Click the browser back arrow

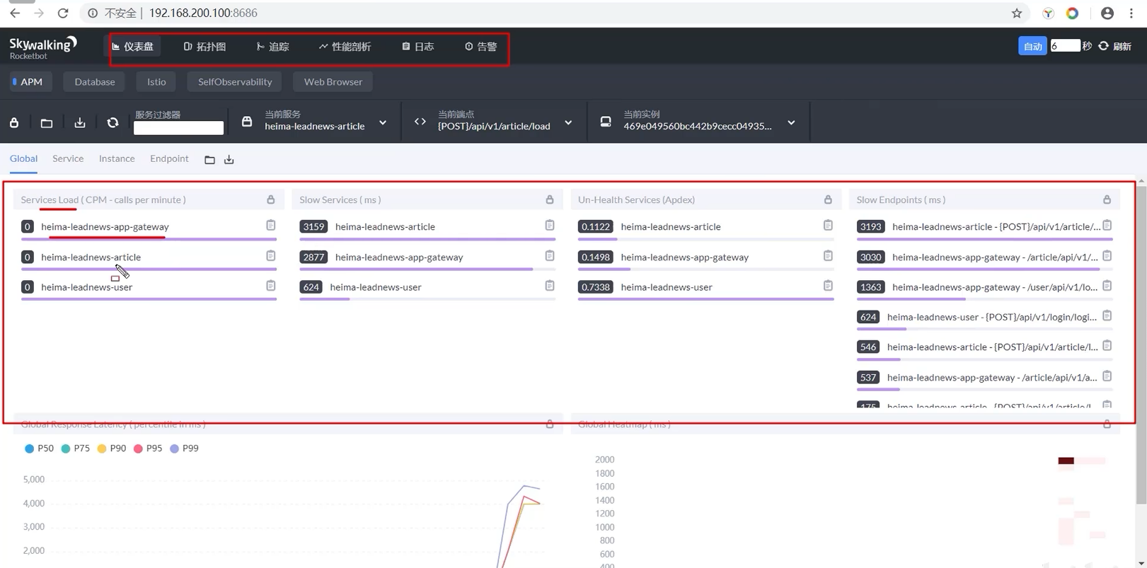point(15,13)
